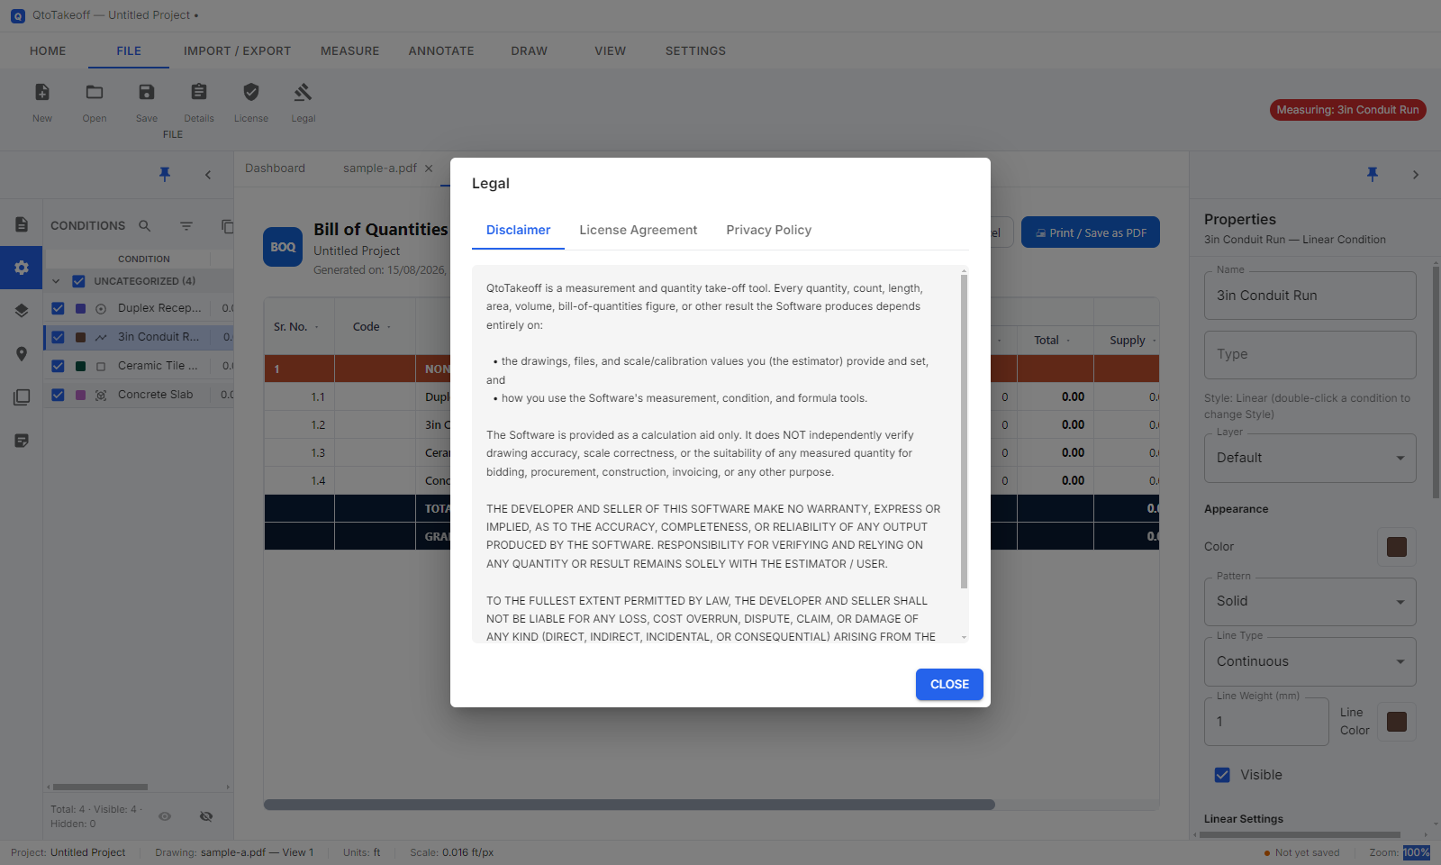Pick the Color swatch under Appearance
The height and width of the screenshot is (865, 1441).
click(1397, 547)
